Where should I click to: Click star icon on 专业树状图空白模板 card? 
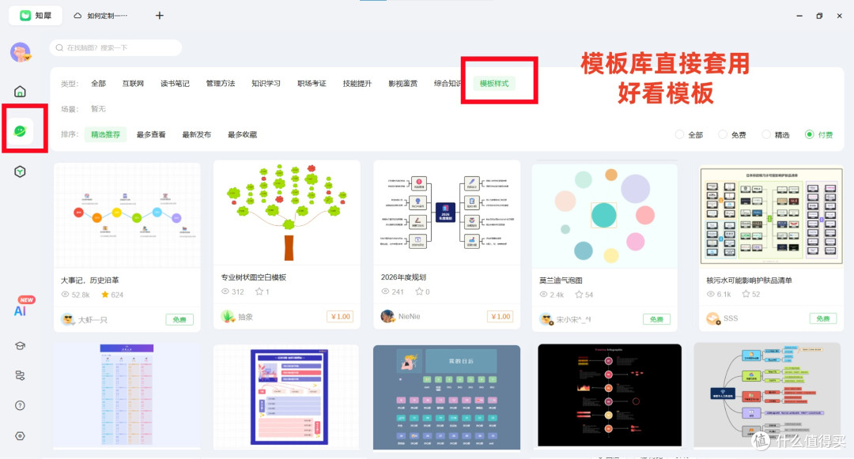pos(259,292)
